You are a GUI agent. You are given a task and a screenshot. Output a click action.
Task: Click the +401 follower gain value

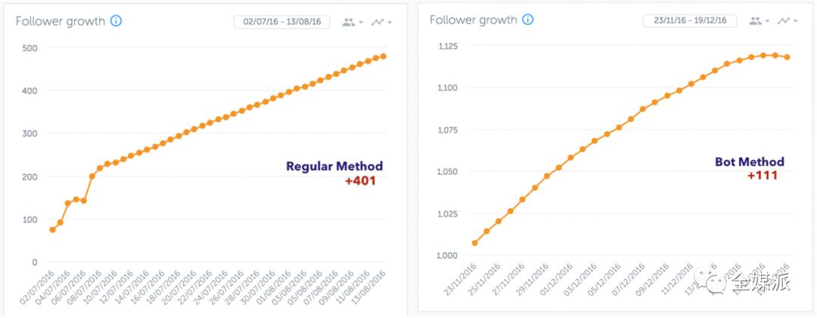(360, 181)
